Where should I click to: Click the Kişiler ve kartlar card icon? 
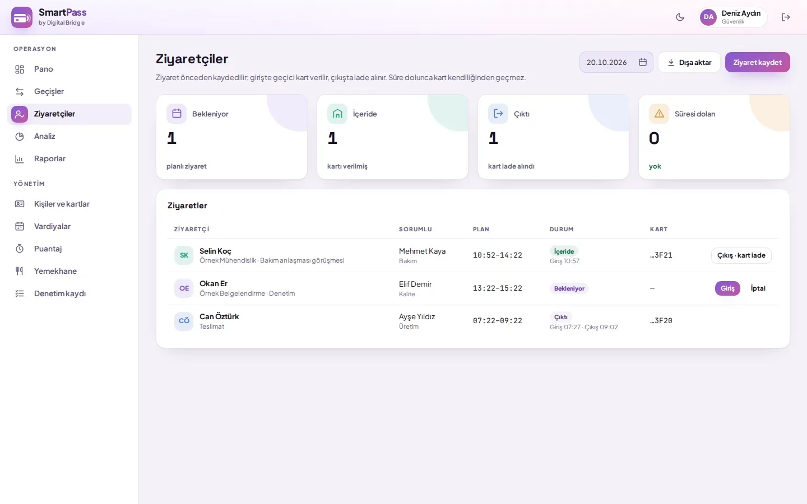point(20,204)
